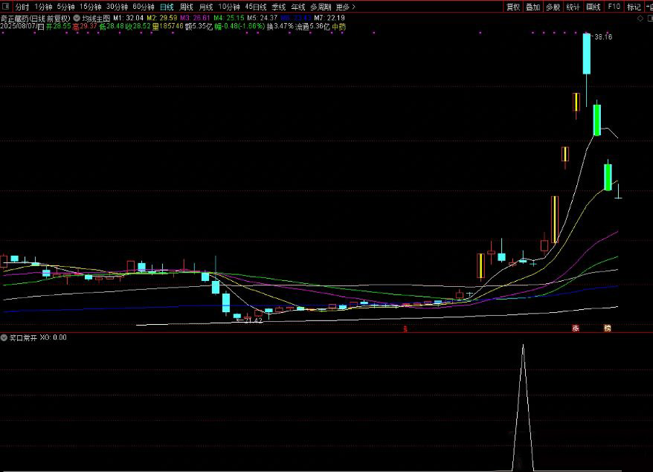The height and width of the screenshot is (472, 653).
Task: Open the 均线主图 indicator settings circle icon
Action: pos(77,17)
